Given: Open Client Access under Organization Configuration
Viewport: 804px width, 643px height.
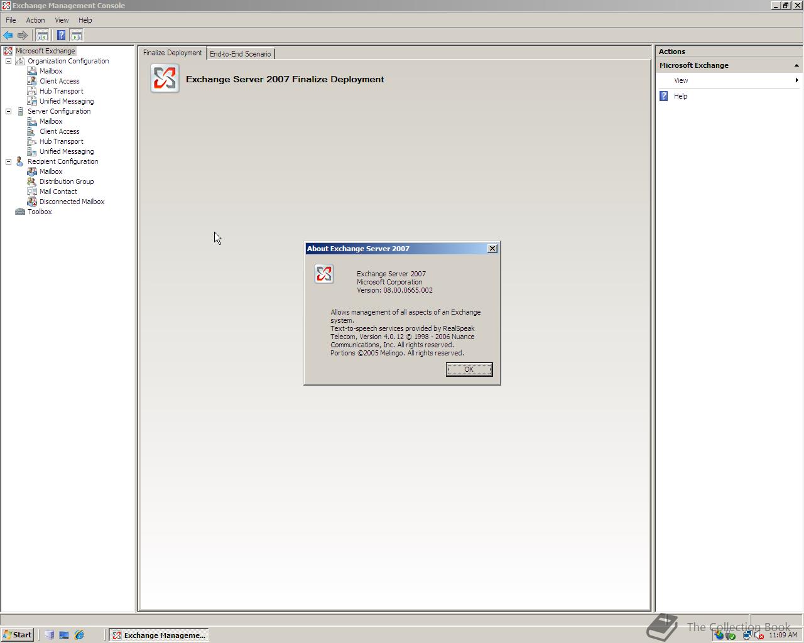Looking at the screenshot, I should tap(59, 81).
